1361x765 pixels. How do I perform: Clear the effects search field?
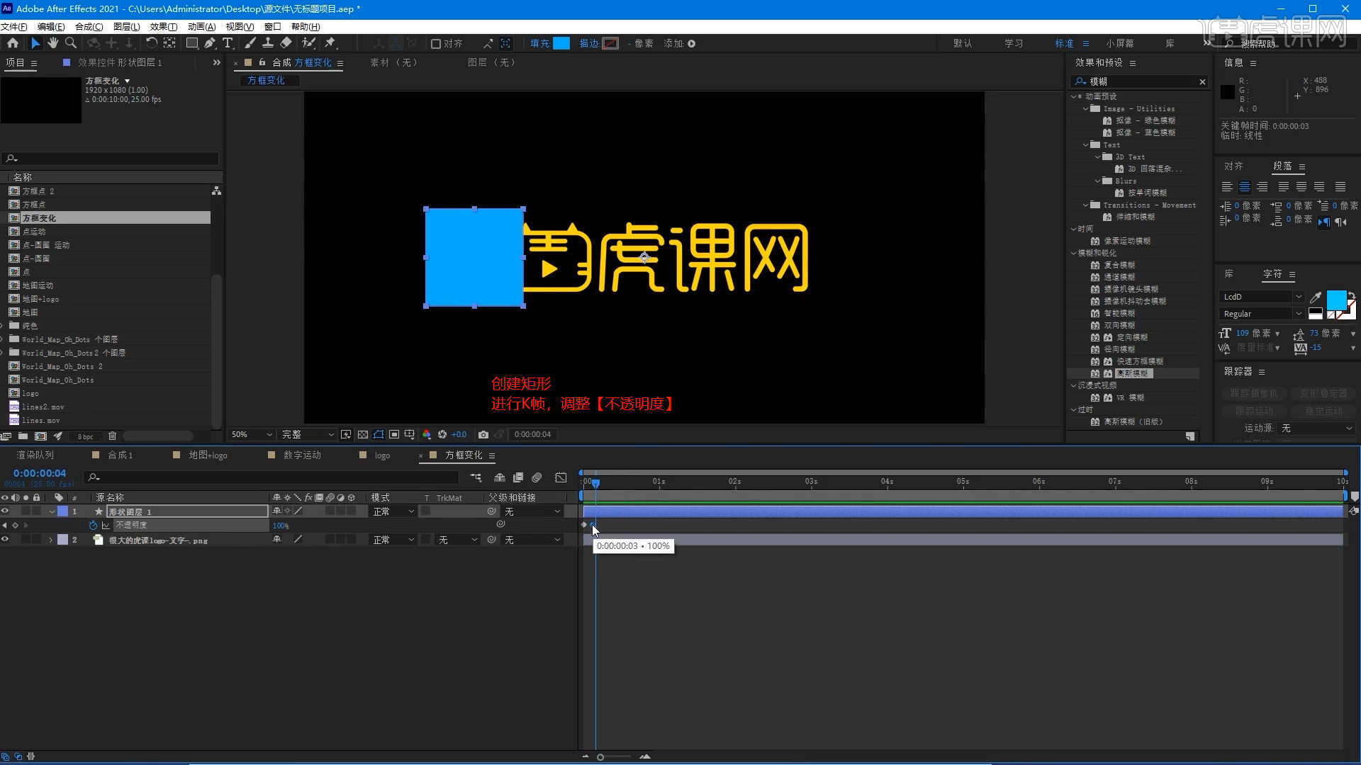click(1202, 81)
